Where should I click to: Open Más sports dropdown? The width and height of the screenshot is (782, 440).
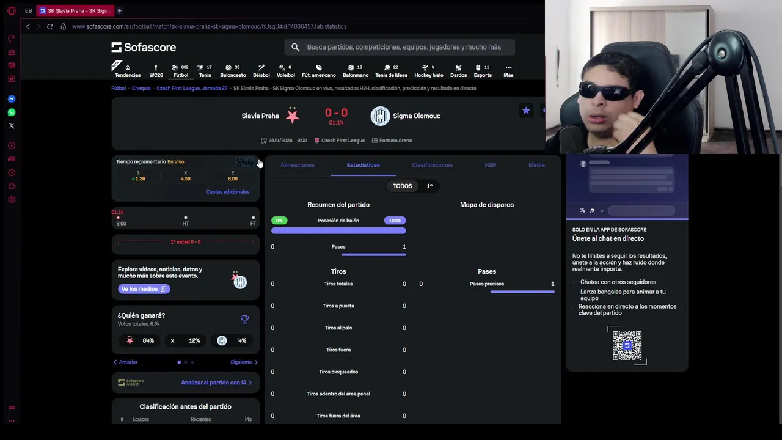(508, 71)
